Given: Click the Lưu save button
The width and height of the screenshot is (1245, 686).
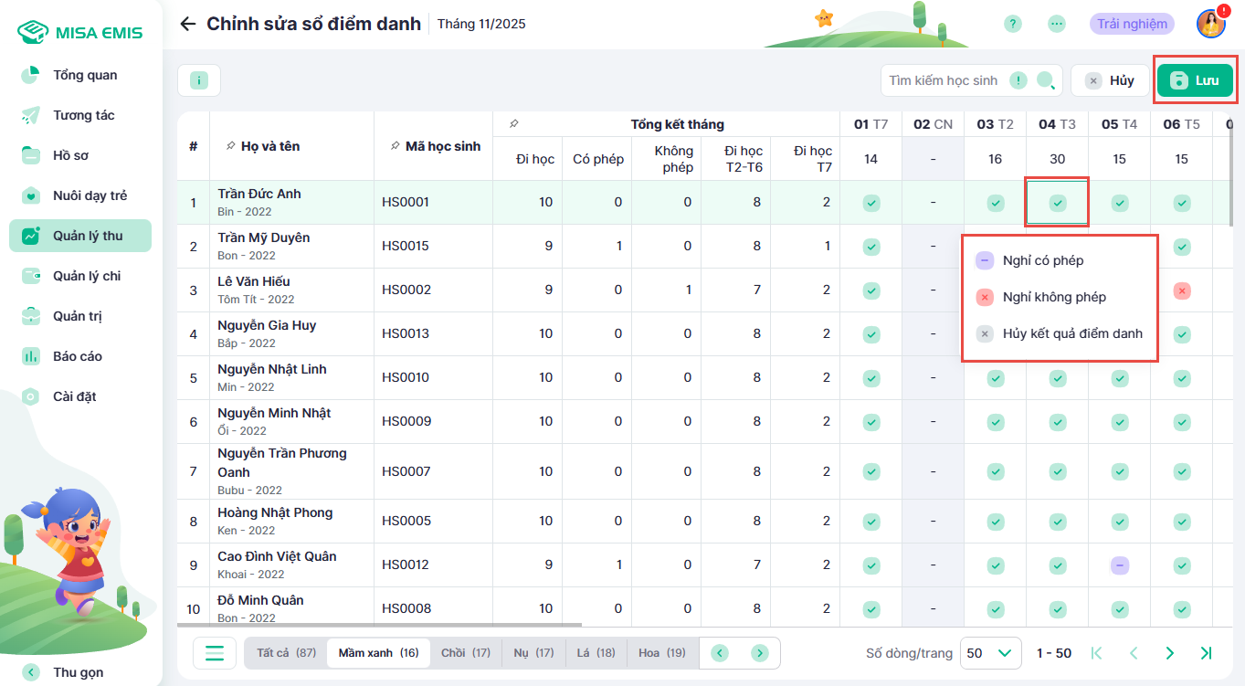Looking at the screenshot, I should tap(1195, 80).
